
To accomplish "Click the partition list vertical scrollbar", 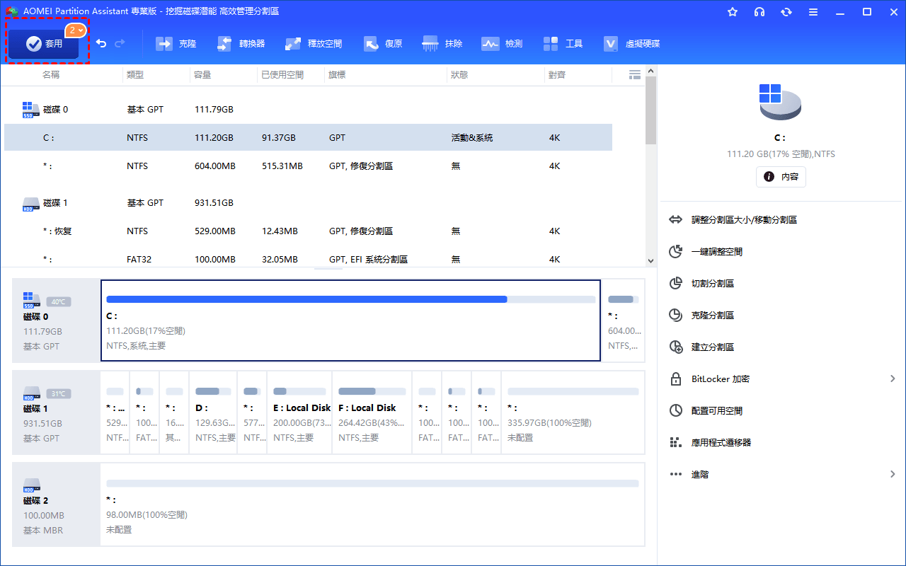I will (x=650, y=113).
